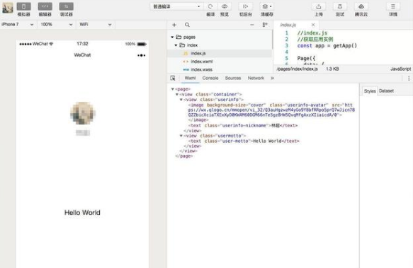Click the avatar image in the simulator
413x268 pixels.
[x=83, y=113]
